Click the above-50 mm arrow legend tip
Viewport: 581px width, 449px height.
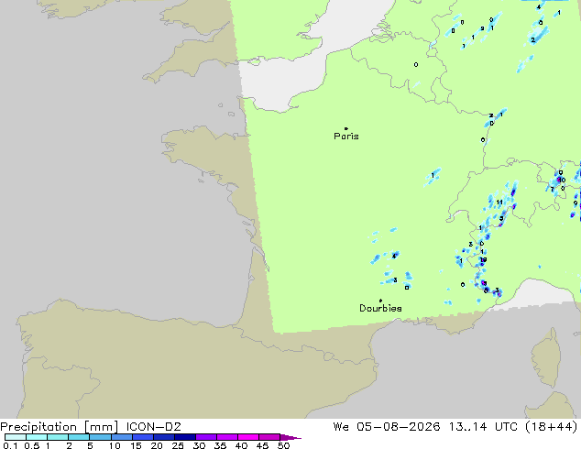(290, 437)
